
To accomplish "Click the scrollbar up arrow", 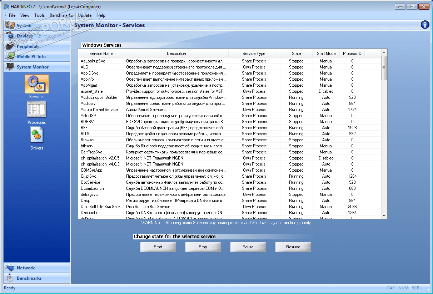I will [384, 52].
